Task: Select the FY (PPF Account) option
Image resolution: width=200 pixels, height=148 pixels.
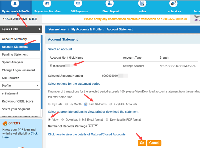Action: pos(111,104)
